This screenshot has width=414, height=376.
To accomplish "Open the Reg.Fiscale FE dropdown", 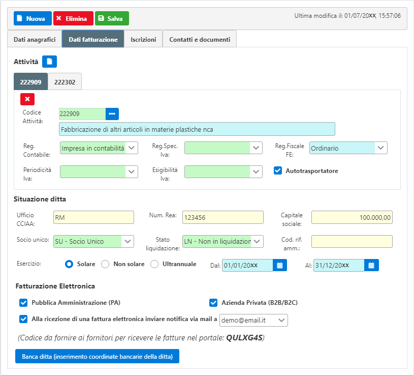I will tap(381, 148).
